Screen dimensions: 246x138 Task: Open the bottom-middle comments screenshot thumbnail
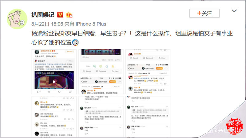[101, 117]
